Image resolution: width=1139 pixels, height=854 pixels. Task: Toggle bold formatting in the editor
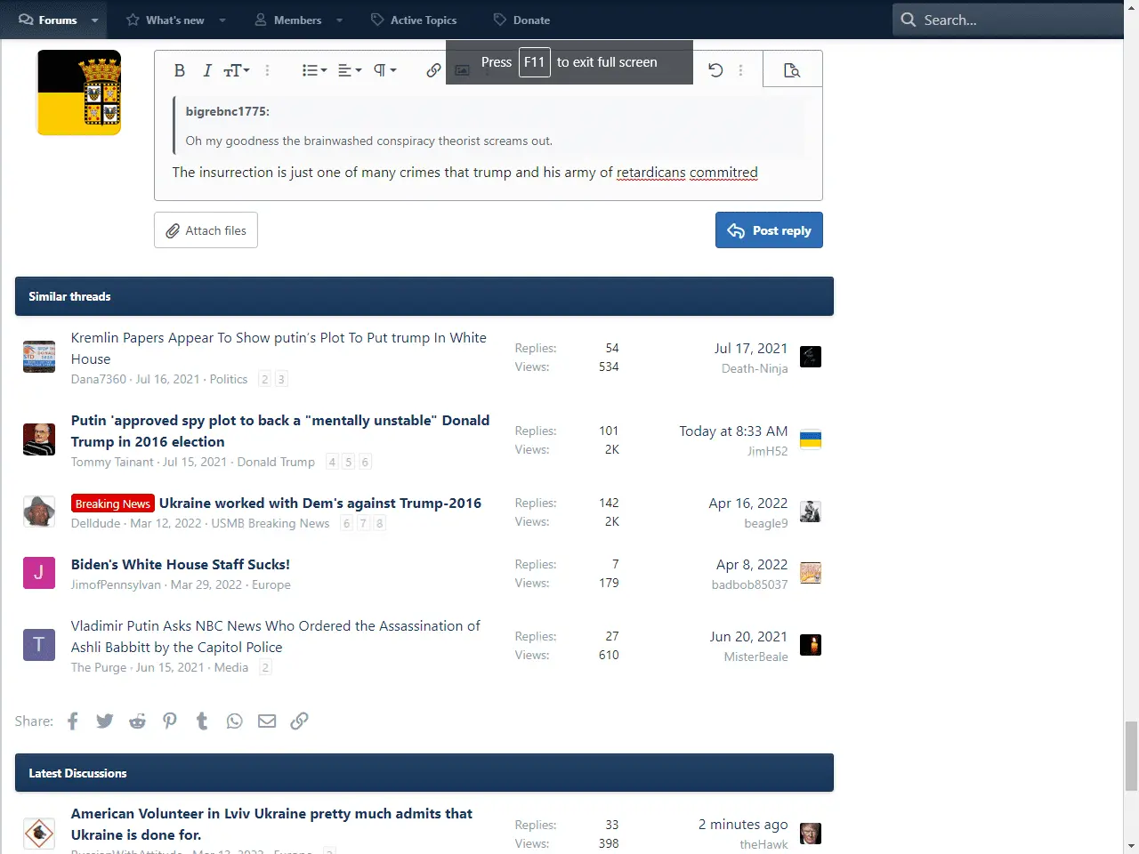click(x=180, y=70)
